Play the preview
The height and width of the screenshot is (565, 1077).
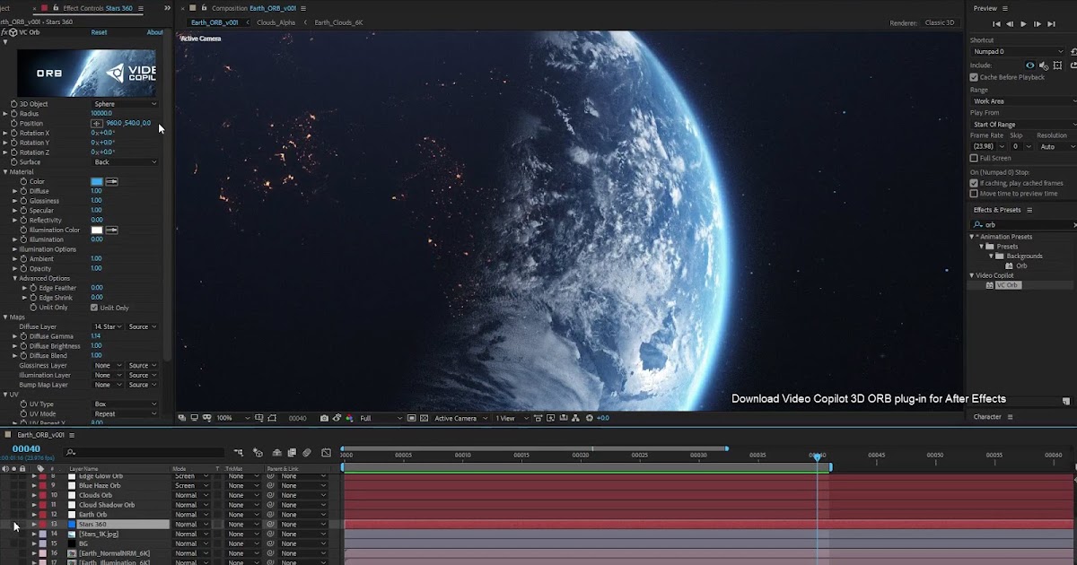click(1023, 24)
